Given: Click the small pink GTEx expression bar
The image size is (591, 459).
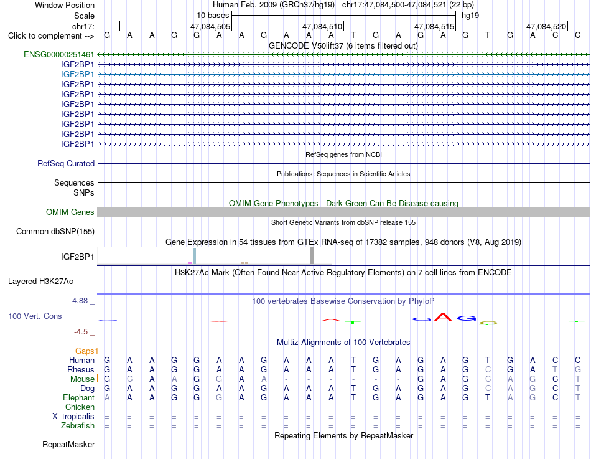Looking at the screenshot, I should click(x=190, y=263).
